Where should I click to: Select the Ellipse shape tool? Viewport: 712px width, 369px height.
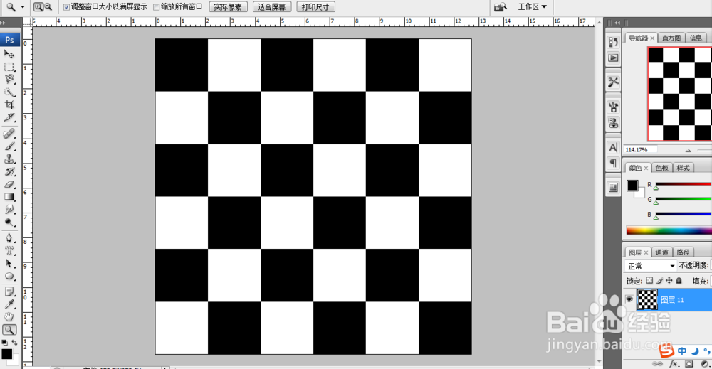pos(9,276)
